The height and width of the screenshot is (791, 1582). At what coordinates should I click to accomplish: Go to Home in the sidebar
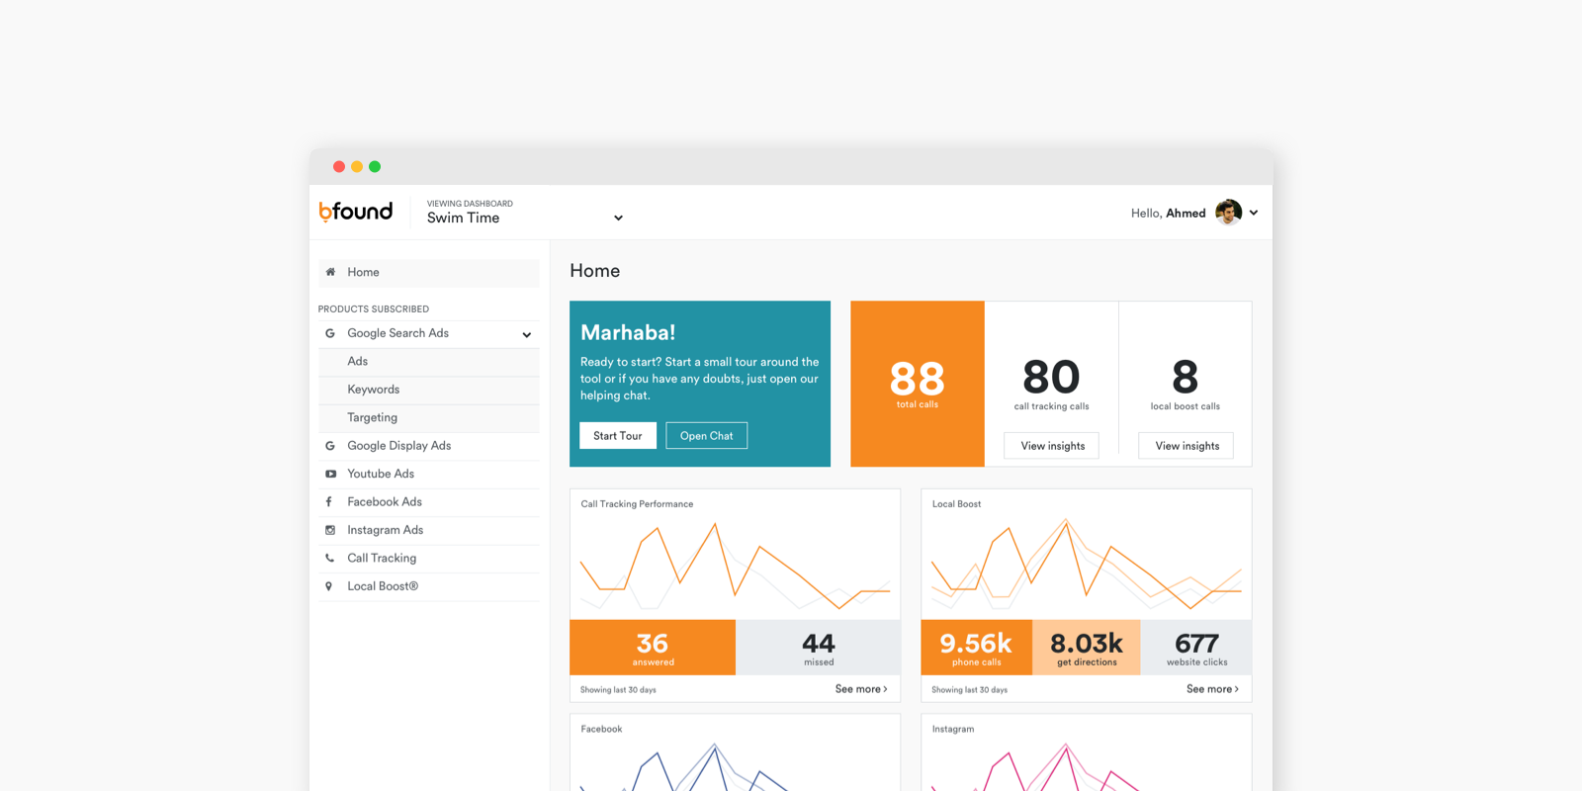coord(429,273)
